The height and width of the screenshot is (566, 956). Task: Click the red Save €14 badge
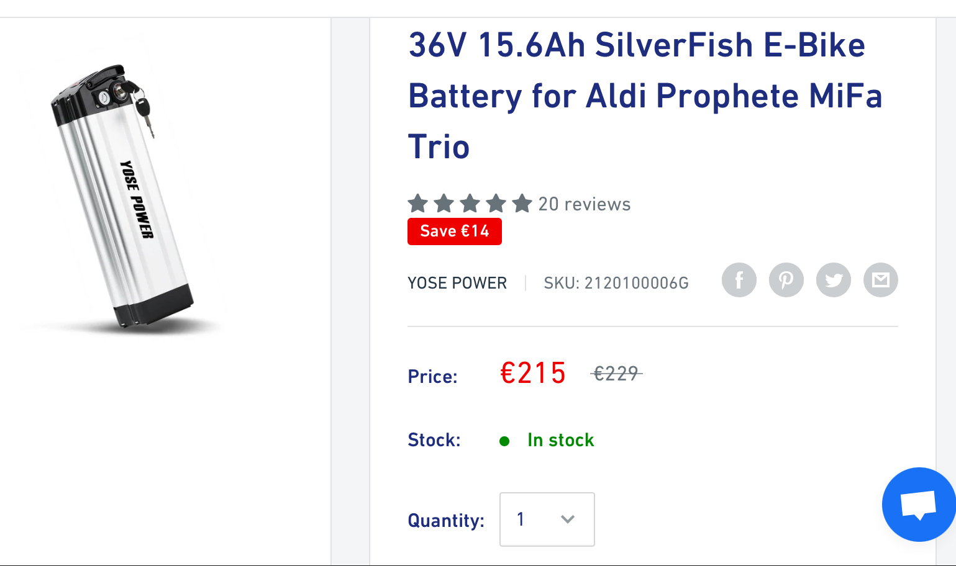(454, 231)
